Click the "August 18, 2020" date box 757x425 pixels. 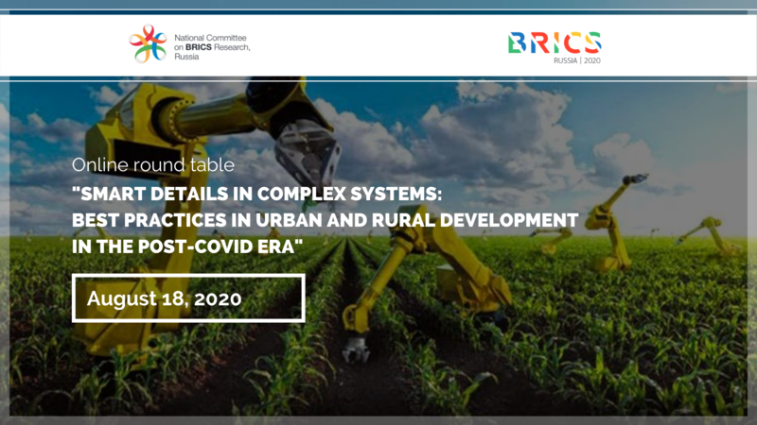188,298
